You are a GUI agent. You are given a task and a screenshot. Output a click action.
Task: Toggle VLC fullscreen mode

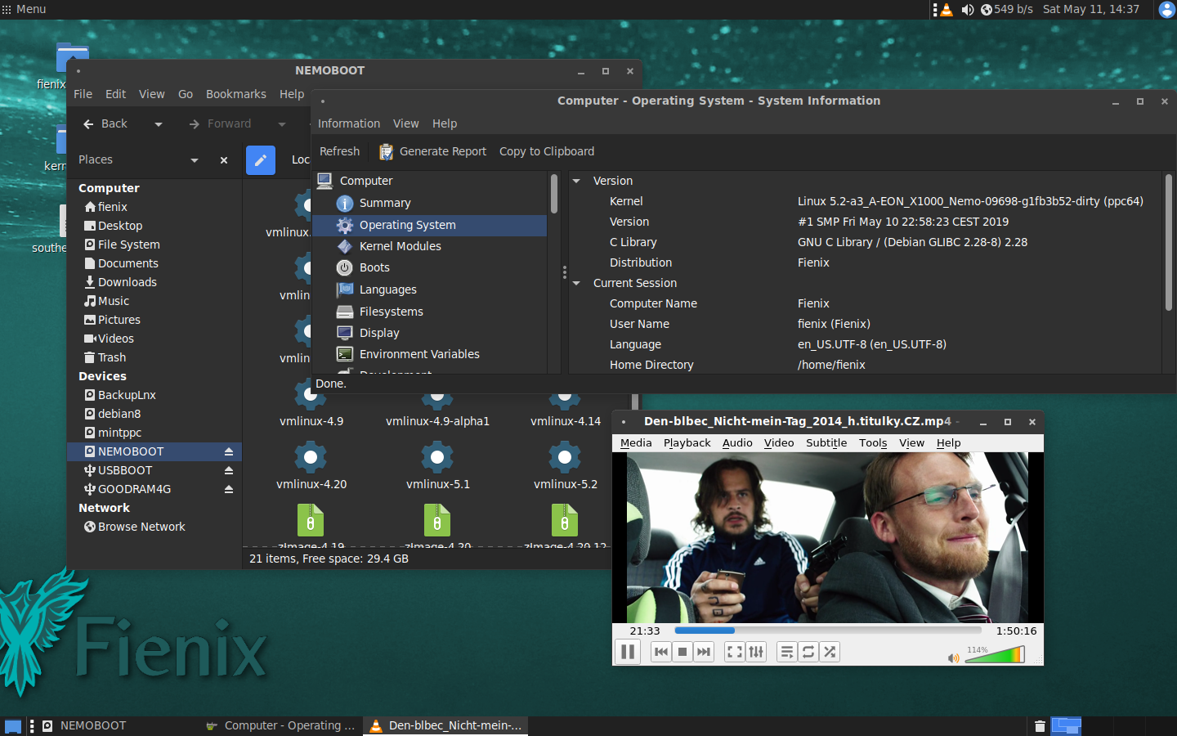click(x=735, y=652)
